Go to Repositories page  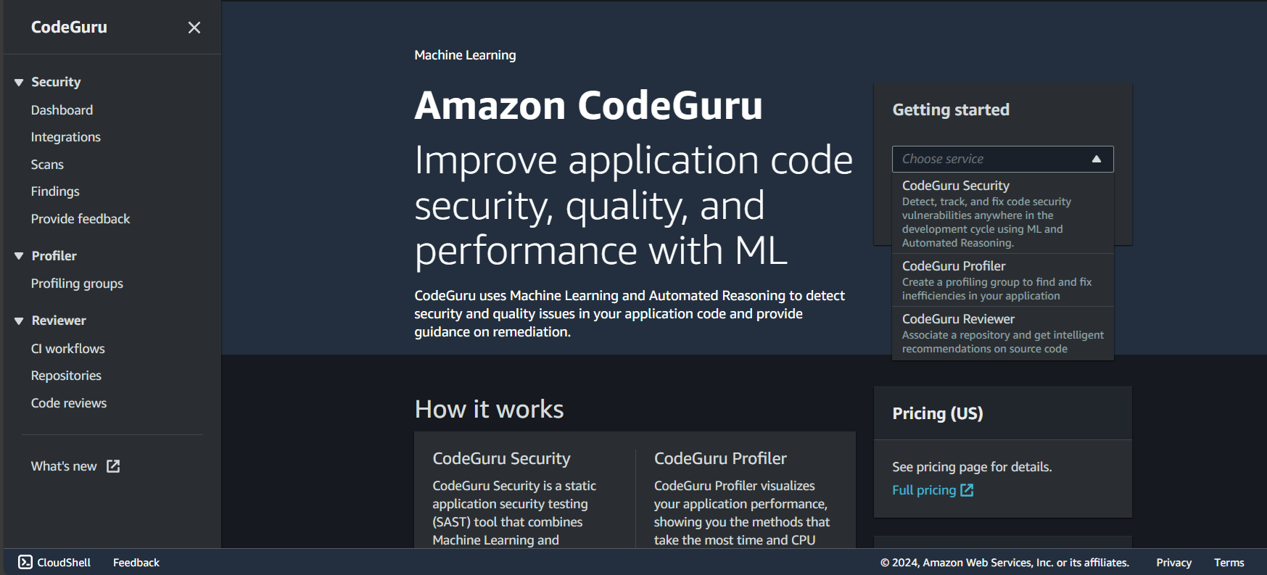click(x=66, y=376)
